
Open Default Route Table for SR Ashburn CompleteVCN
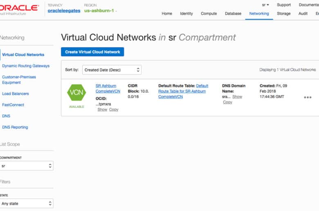[x=183, y=91]
